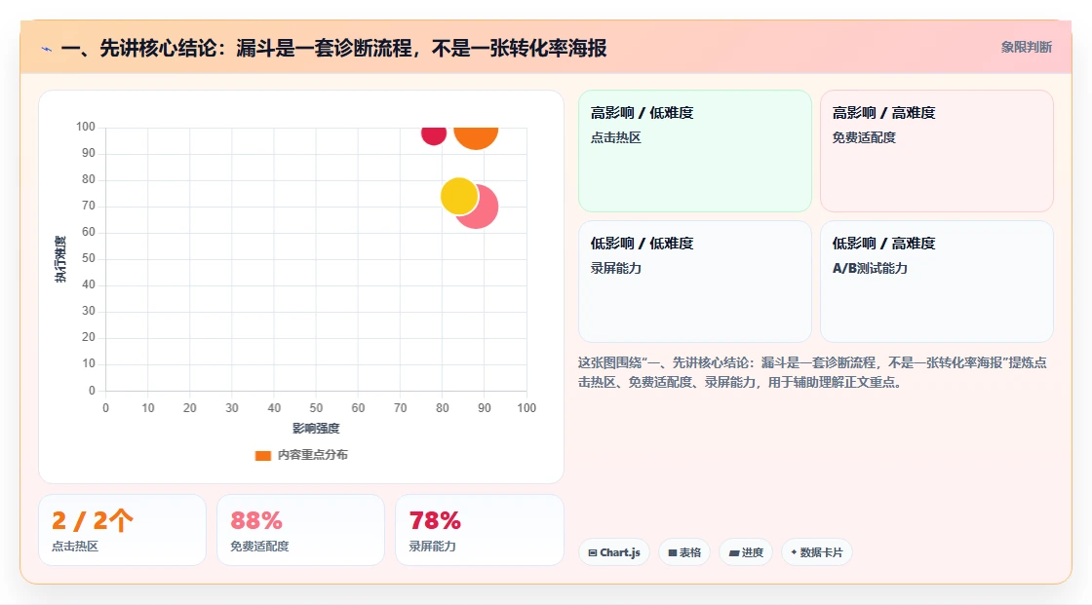This screenshot has height=605, width=1092.
Task: Click the 免费适配度 label under 88%
Action: pyautogui.click(x=259, y=547)
